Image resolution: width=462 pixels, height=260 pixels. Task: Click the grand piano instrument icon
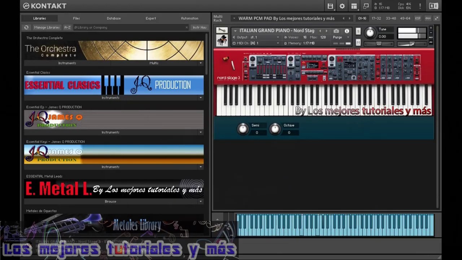222,40
